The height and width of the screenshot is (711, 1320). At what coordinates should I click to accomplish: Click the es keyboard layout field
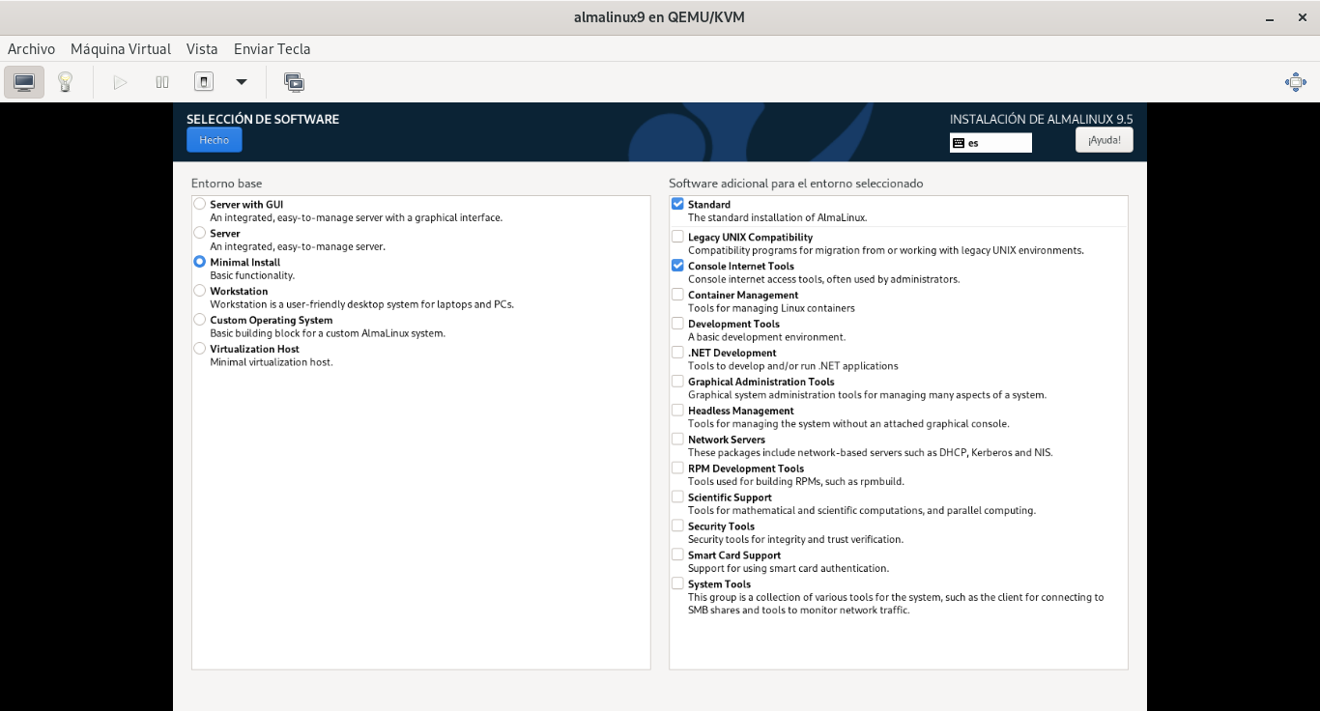[990, 143]
